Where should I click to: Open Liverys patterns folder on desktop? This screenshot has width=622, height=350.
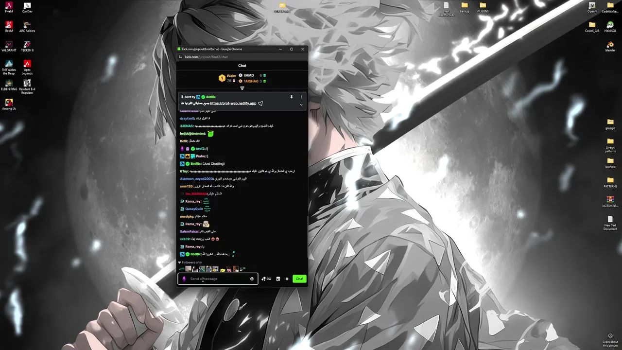point(610,145)
